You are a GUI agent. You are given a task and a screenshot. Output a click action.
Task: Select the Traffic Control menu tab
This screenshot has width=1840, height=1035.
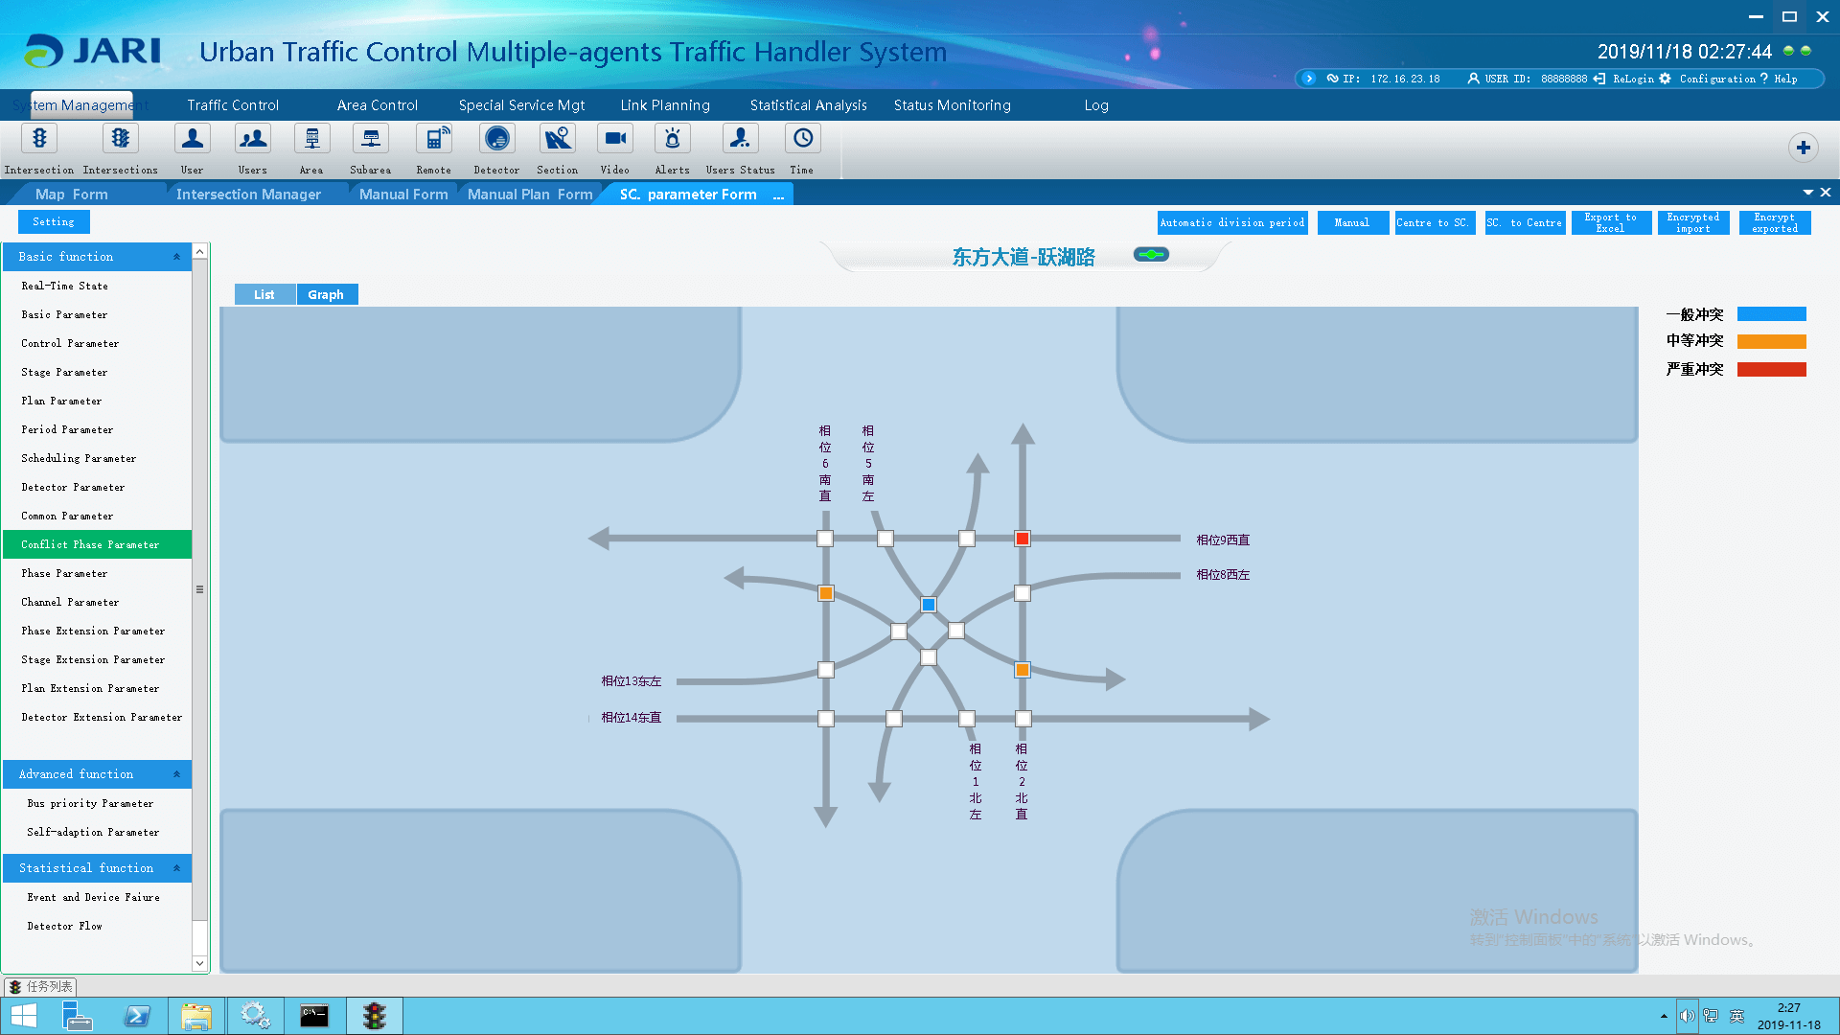(233, 104)
